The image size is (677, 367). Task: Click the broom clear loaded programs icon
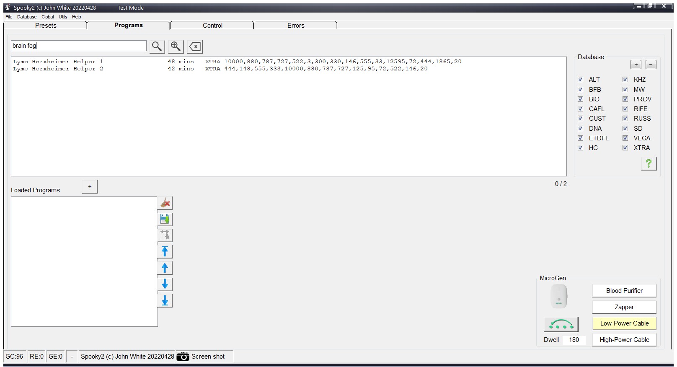165,203
